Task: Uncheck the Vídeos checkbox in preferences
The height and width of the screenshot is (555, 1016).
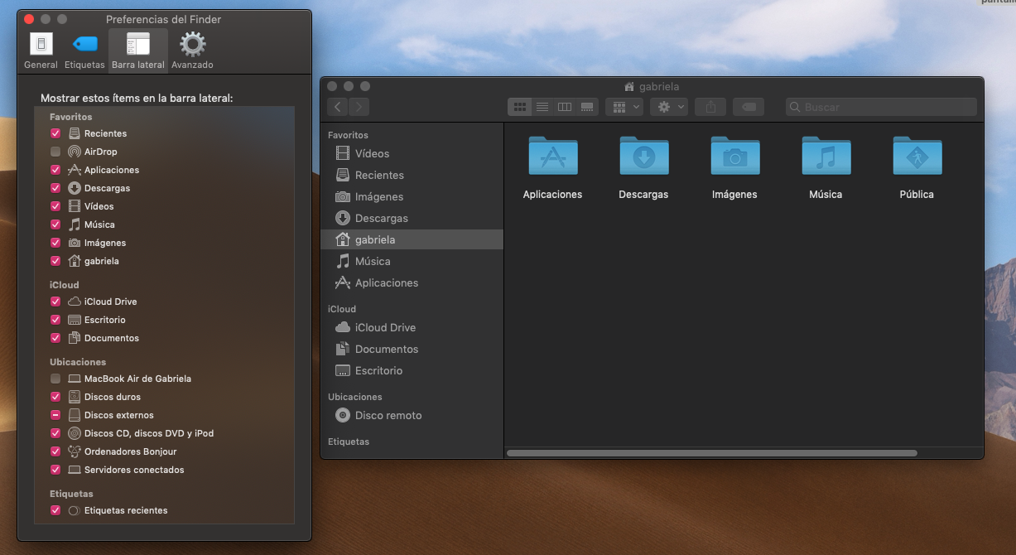Action: 55,206
